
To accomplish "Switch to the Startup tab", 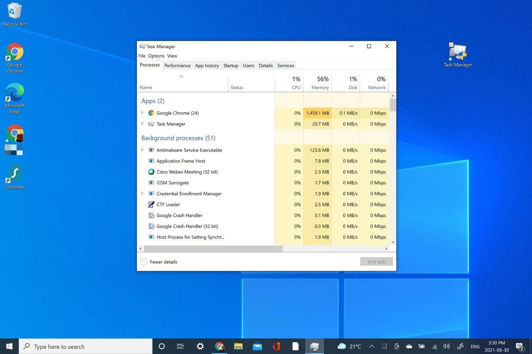I will click(231, 65).
